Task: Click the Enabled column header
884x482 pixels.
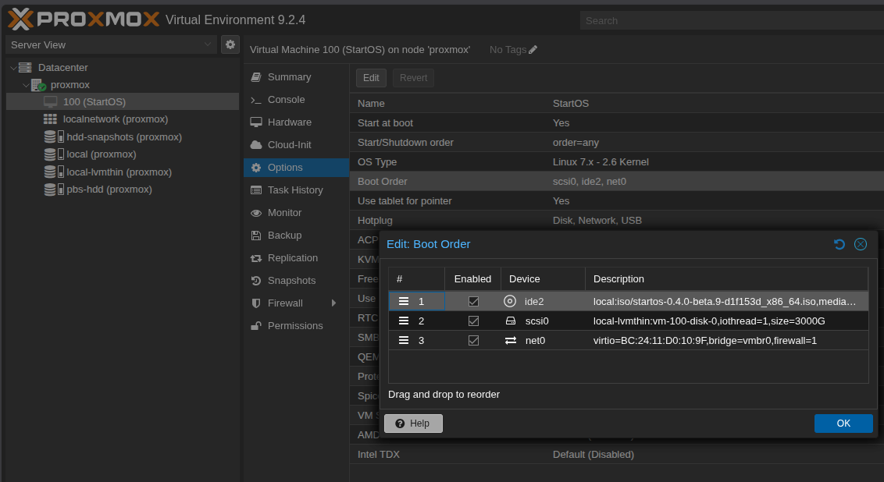Action: point(473,278)
